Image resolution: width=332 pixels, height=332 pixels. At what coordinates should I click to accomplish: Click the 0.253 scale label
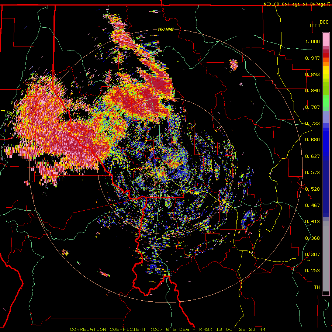tap(312, 271)
